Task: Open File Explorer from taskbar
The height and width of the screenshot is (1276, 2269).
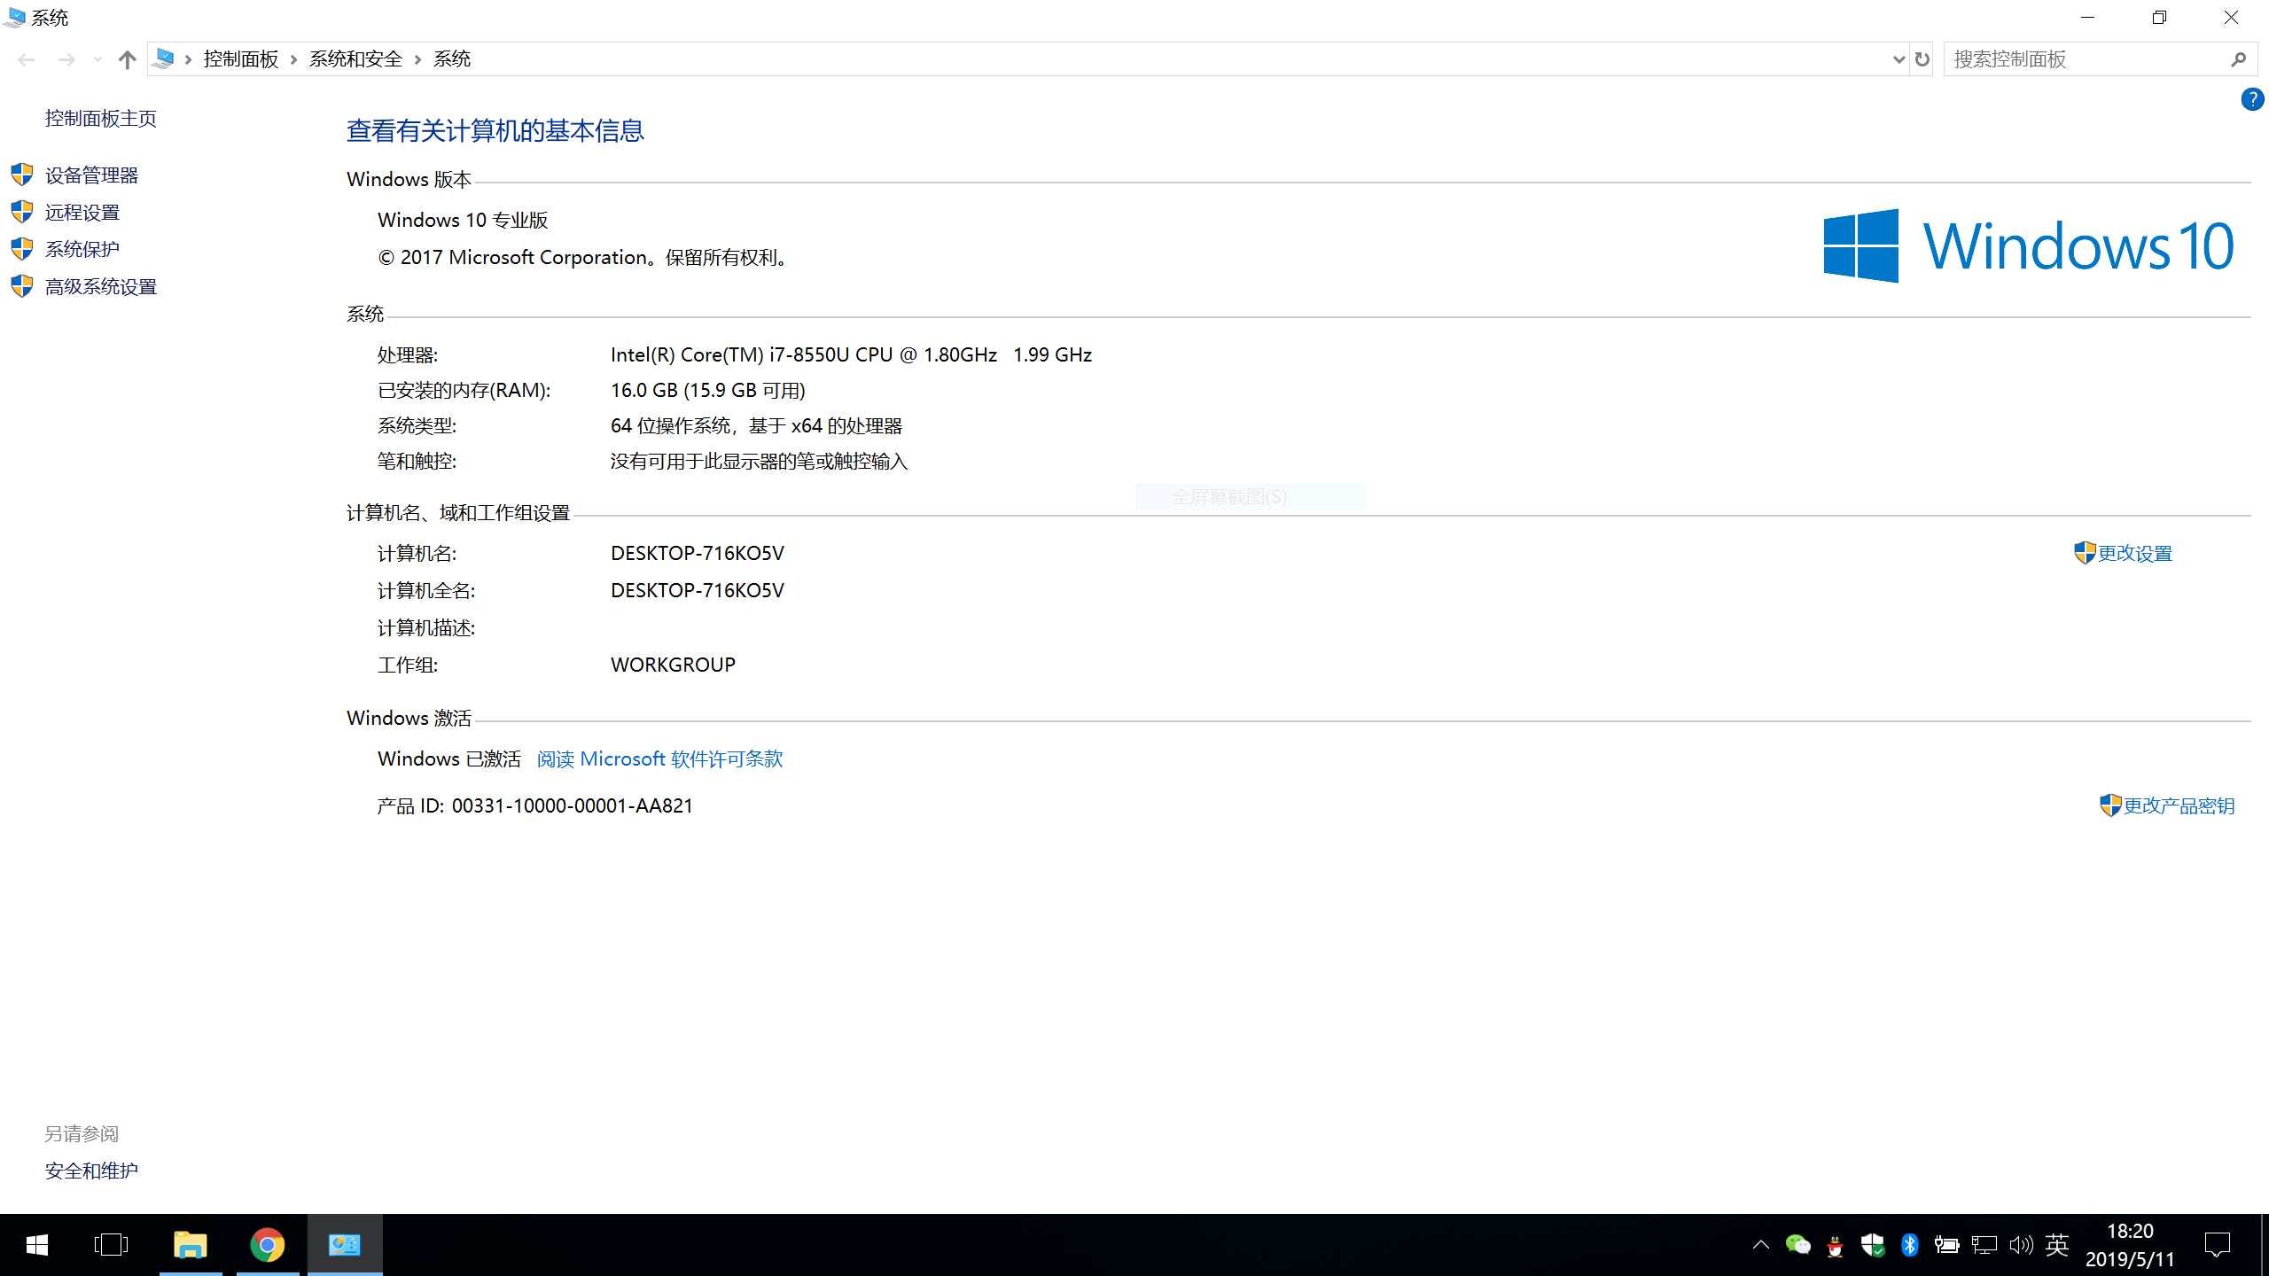Action: point(190,1245)
